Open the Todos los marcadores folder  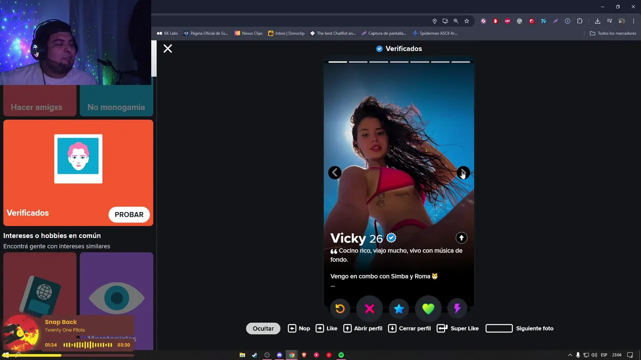pos(613,33)
